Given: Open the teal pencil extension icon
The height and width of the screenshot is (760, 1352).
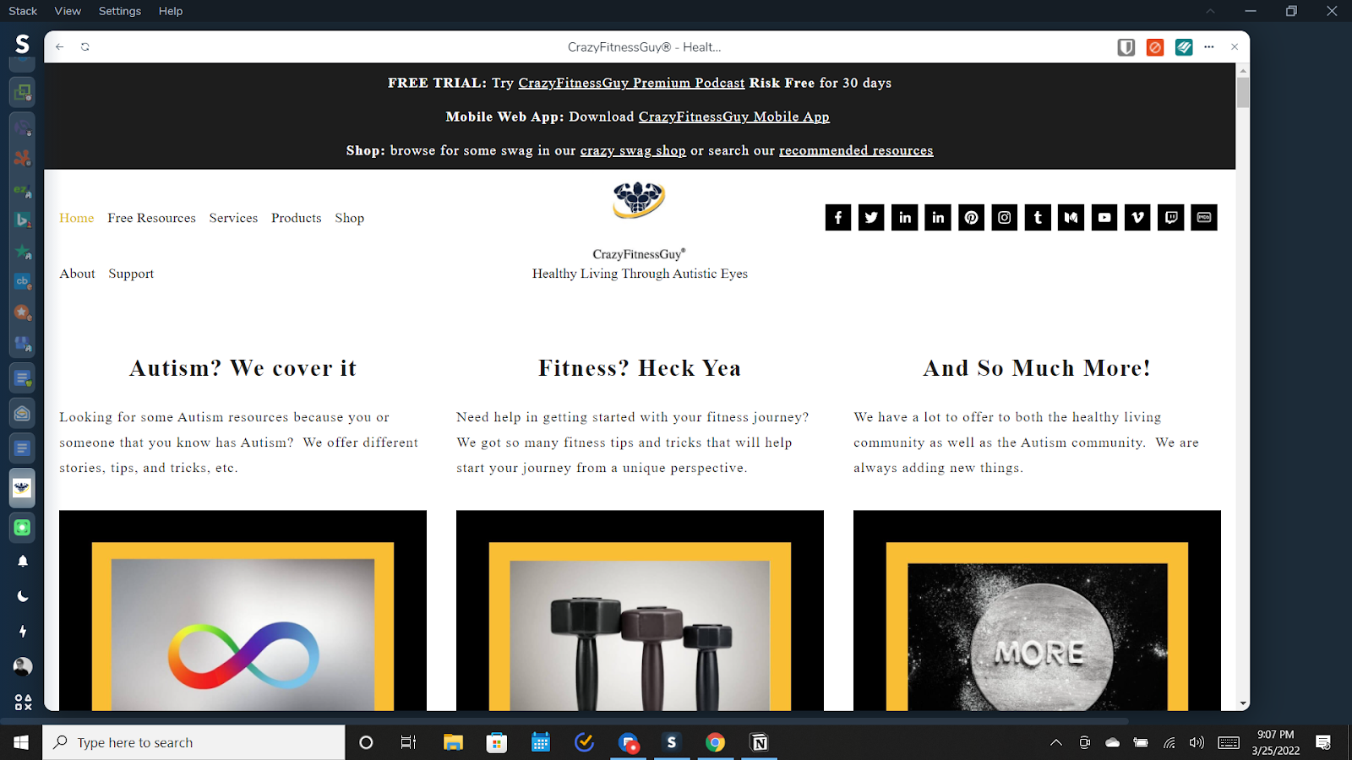Looking at the screenshot, I should click(1184, 47).
